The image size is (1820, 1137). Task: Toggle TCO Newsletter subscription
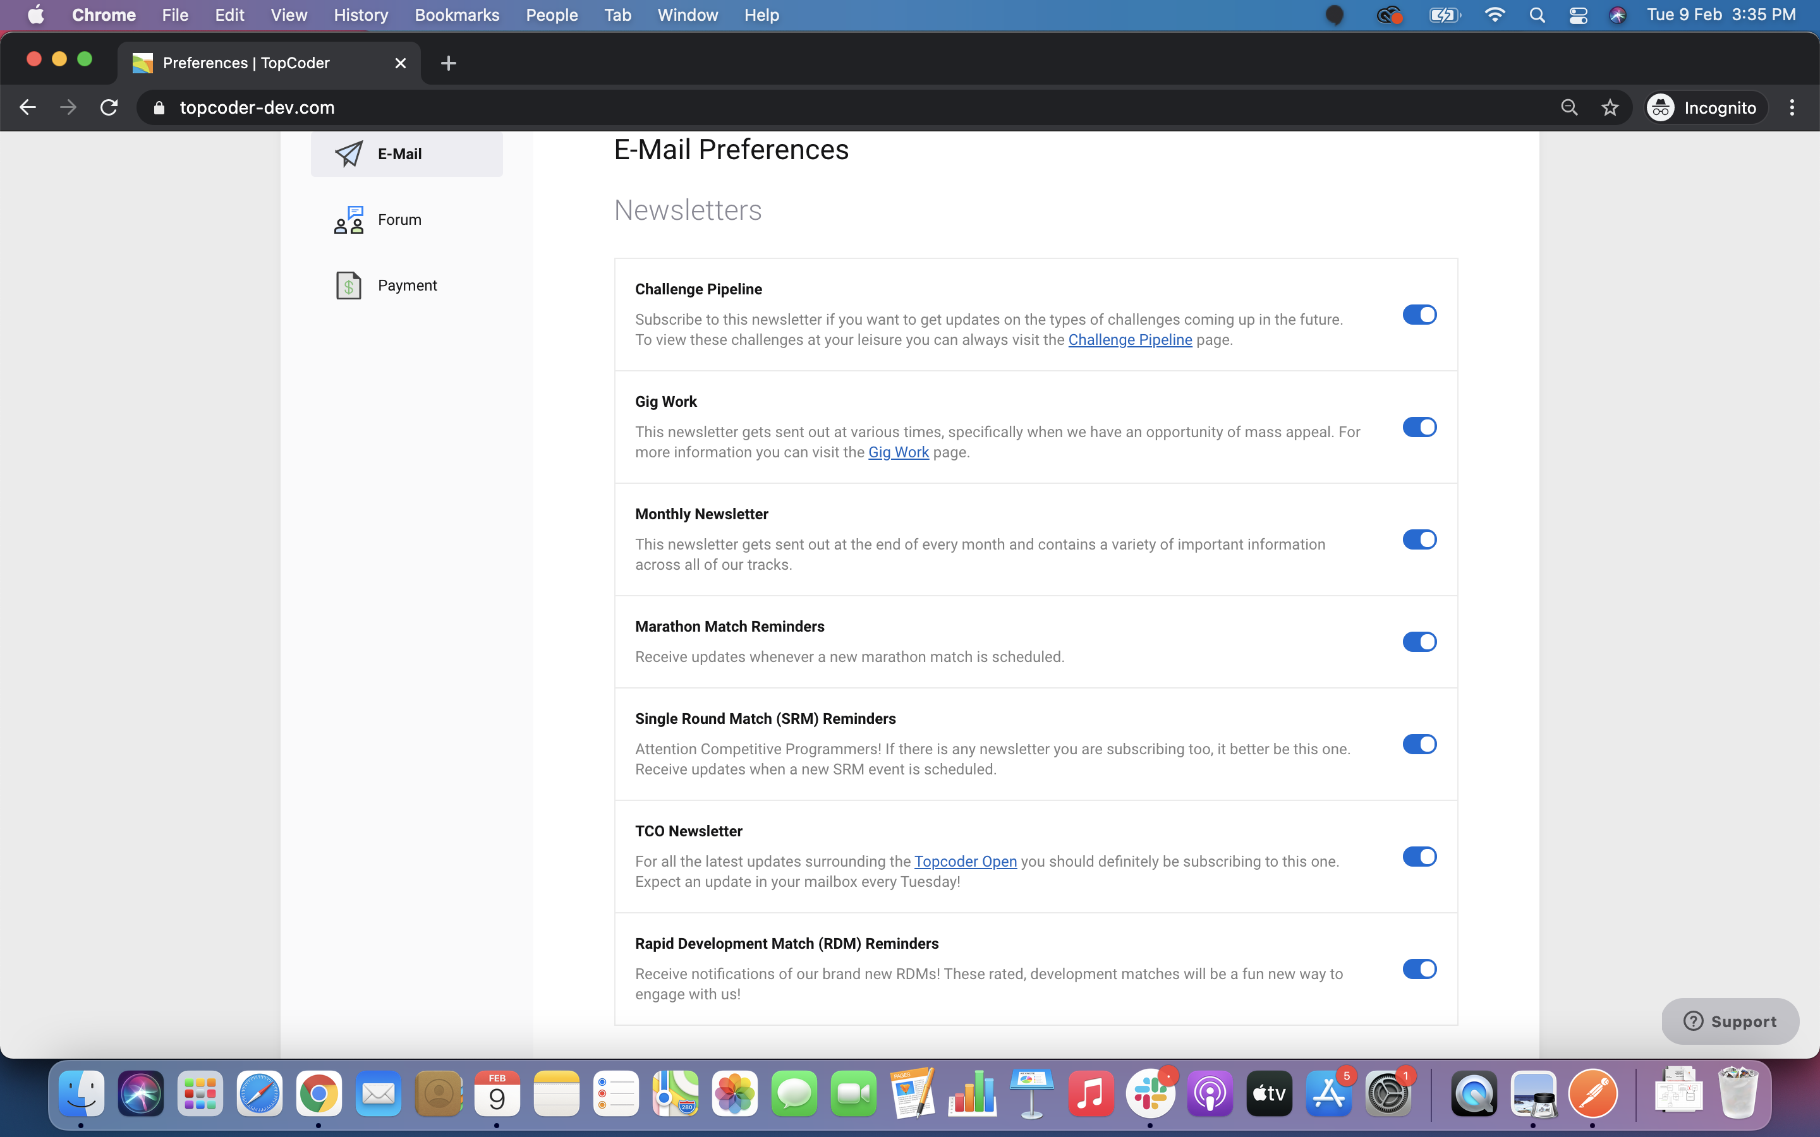pyautogui.click(x=1420, y=857)
